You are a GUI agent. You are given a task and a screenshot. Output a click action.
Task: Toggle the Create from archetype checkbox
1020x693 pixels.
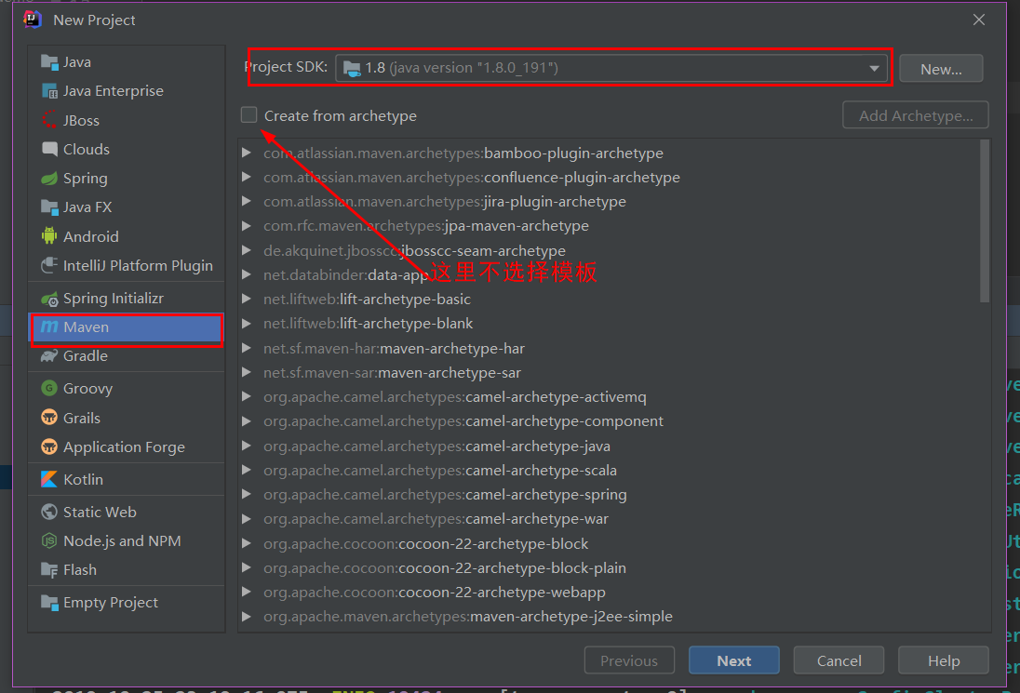point(248,115)
